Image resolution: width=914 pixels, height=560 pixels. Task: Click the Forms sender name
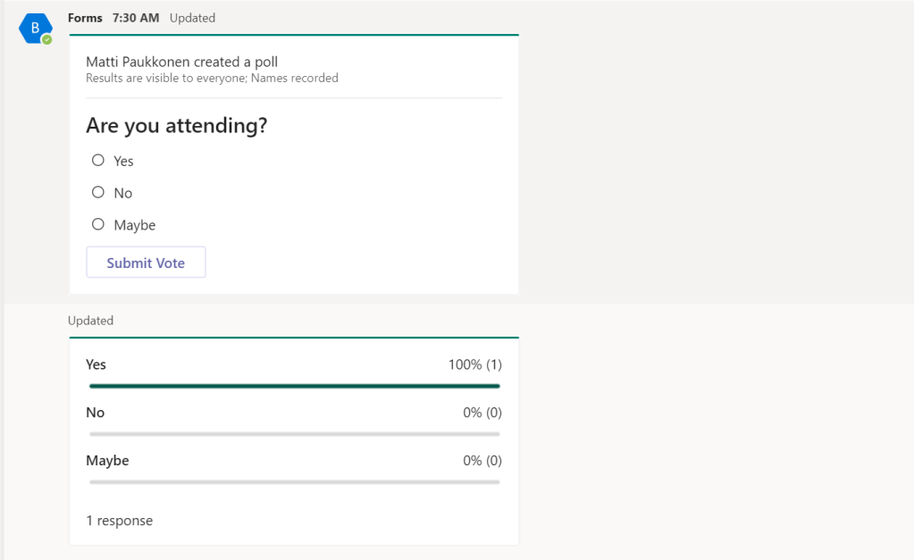85,18
